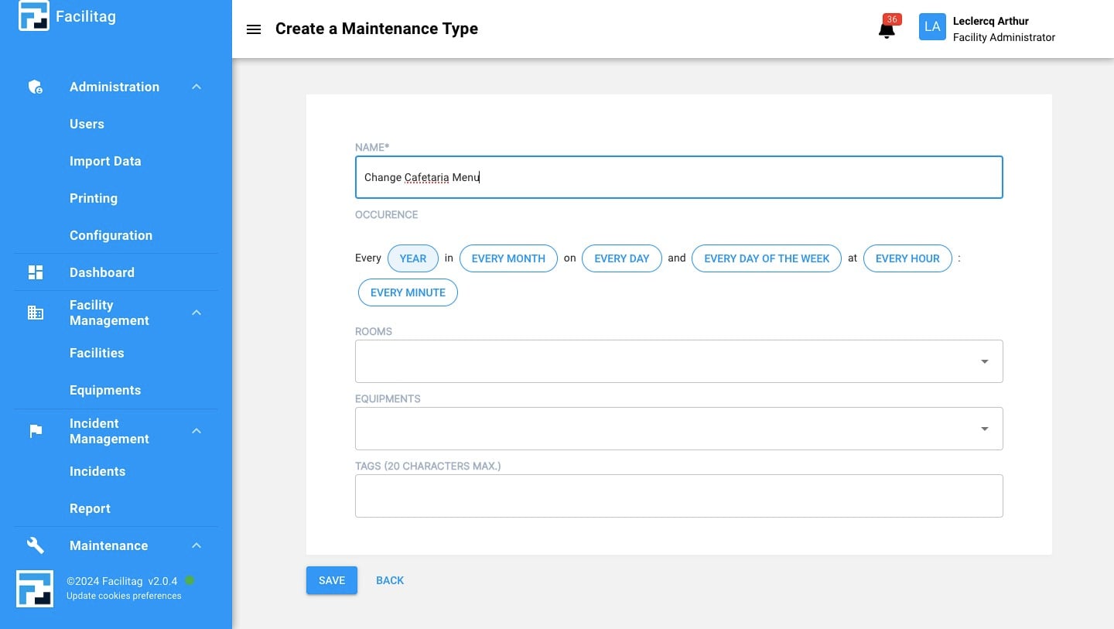Open the hamburger menu icon
Screen dimensions: 1114x629
coord(253,29)
